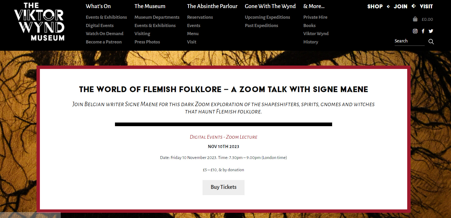Open the Gone With The Wynd menu
451x218 pixels.
click(270, 6)
